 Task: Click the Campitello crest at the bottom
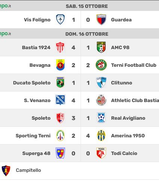(6, 171)
